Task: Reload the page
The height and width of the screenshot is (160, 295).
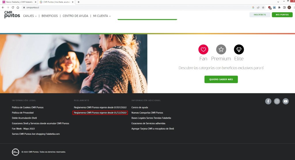Action: tap(13, 7)
